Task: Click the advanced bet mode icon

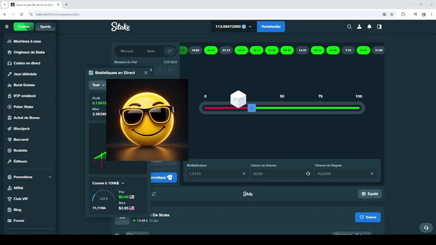Action: [170, 51]
